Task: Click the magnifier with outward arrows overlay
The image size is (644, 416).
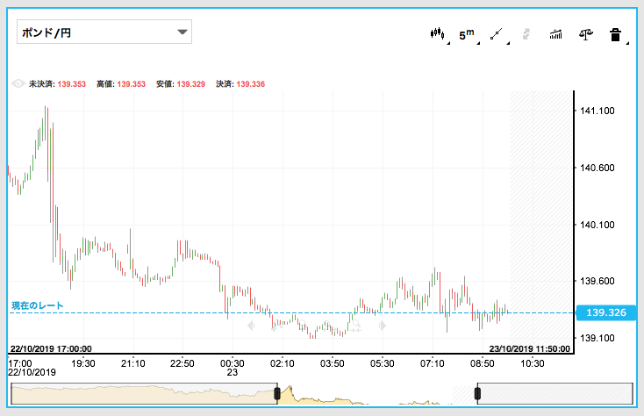Action: click(x=330, y=326)
